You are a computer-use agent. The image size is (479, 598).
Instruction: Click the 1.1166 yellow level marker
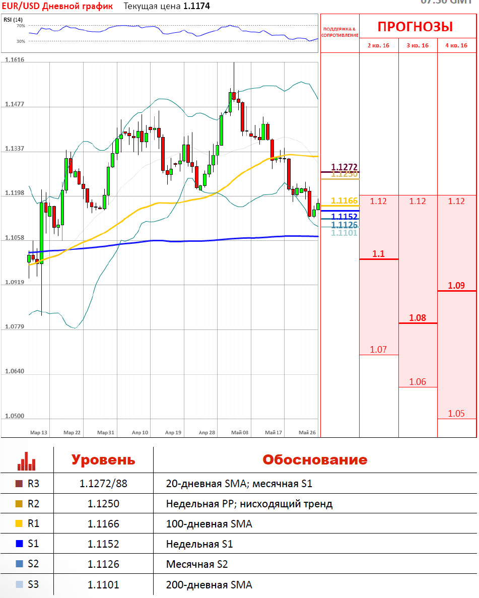(x=345, y=201)
